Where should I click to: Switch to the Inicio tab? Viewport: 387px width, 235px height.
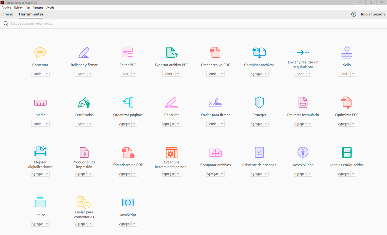pos(8,14)
